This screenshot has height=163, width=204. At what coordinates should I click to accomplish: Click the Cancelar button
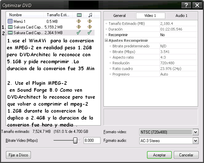coord(186,155)
